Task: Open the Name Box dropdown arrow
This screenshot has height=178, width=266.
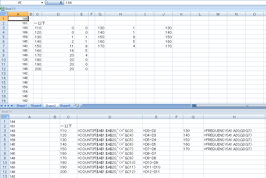Action: pos(42,3)
